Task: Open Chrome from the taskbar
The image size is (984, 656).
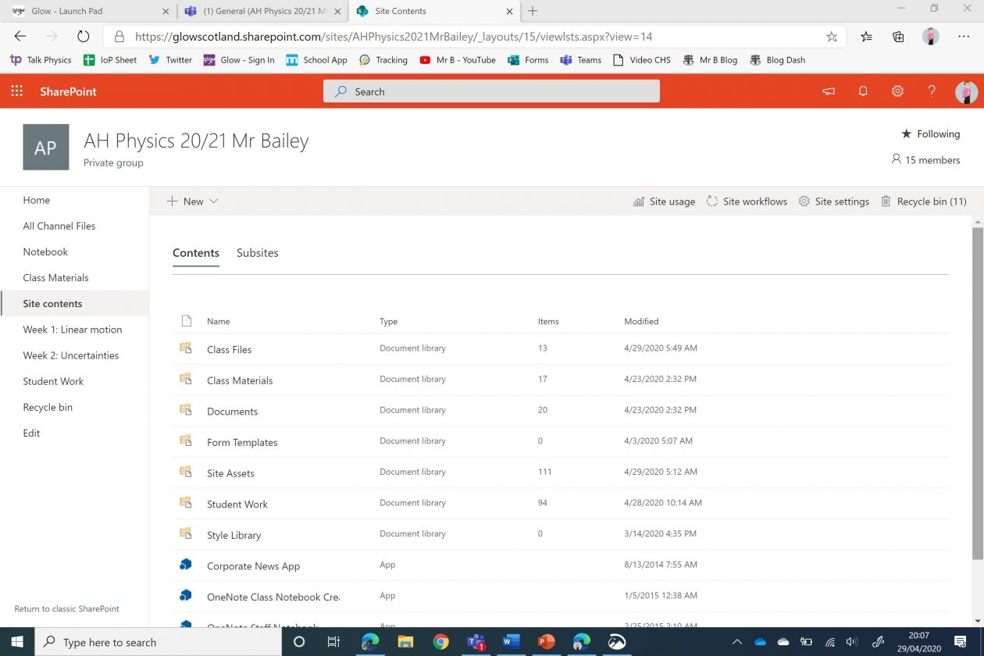Action: (441, 642)
